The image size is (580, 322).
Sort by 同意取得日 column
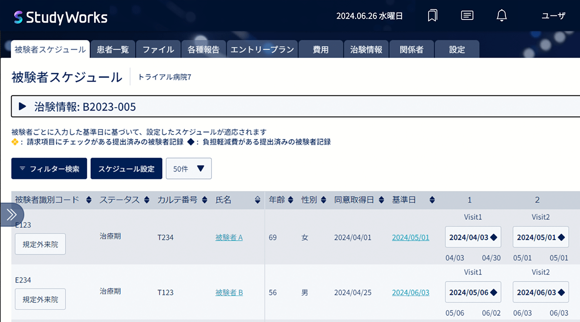pyautogui.click(x=381, y=200)
